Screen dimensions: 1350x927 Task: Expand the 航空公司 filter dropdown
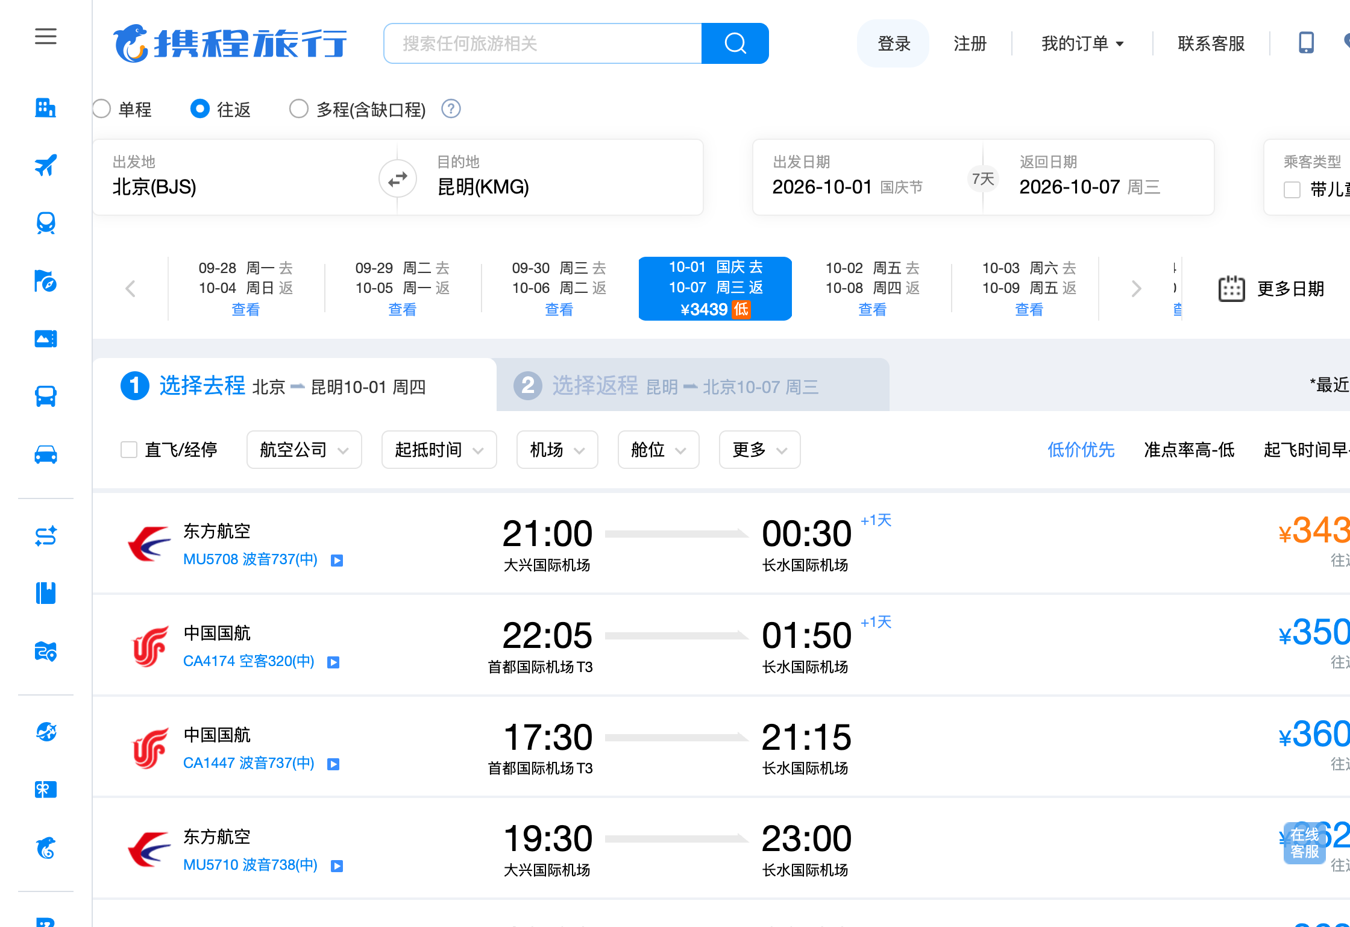[x=304, y=450]
